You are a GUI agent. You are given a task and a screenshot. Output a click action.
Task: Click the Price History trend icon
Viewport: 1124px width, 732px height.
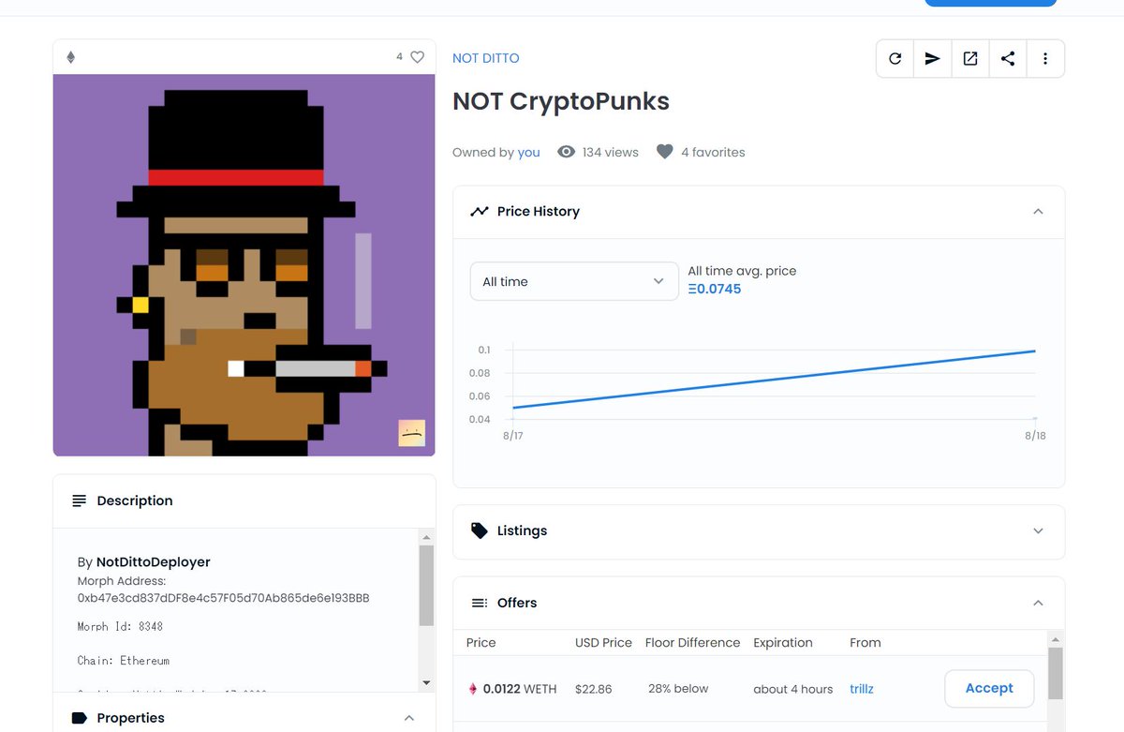(480, 212)
